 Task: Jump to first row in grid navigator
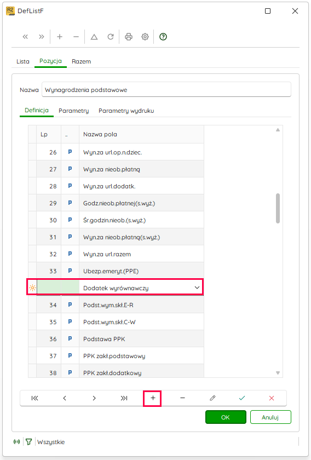click(34, 398)
